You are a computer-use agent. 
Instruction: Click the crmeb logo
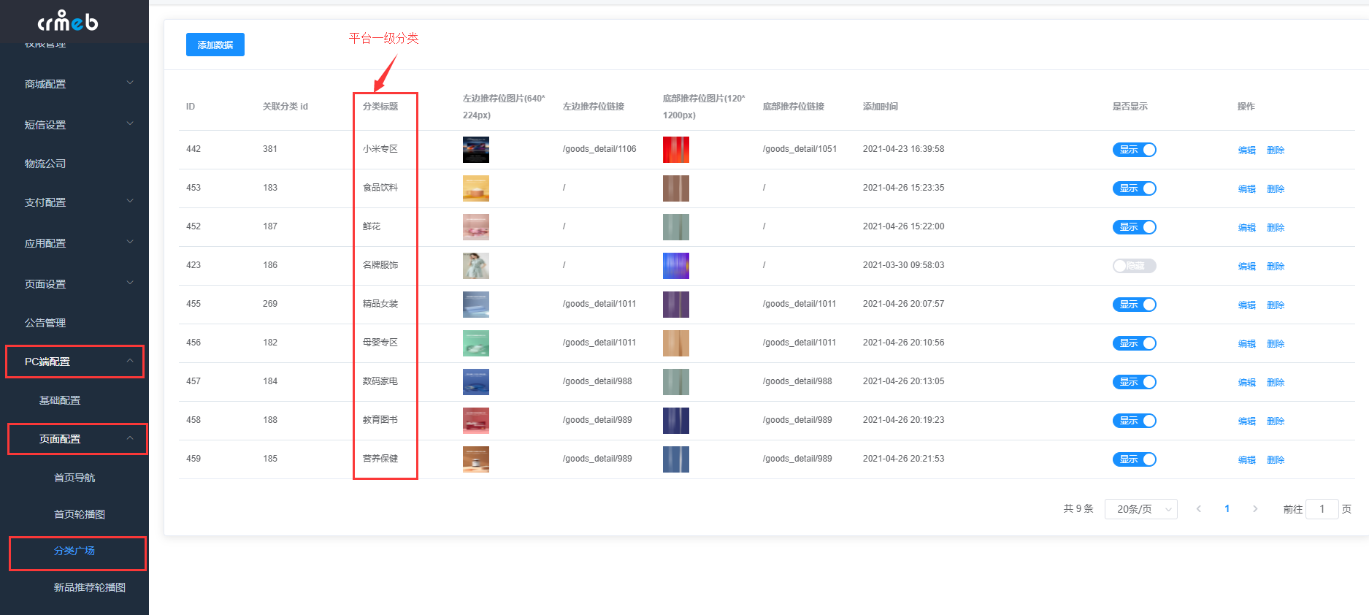(x=67, y=21)
